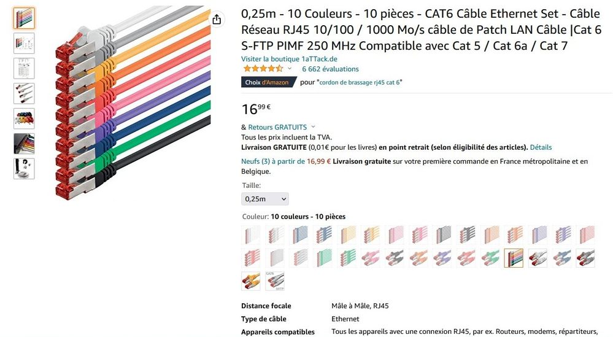Screen dimensions: 613x337
Task: View the bottom thumbnail in the gallery
Action: point(24,168)
